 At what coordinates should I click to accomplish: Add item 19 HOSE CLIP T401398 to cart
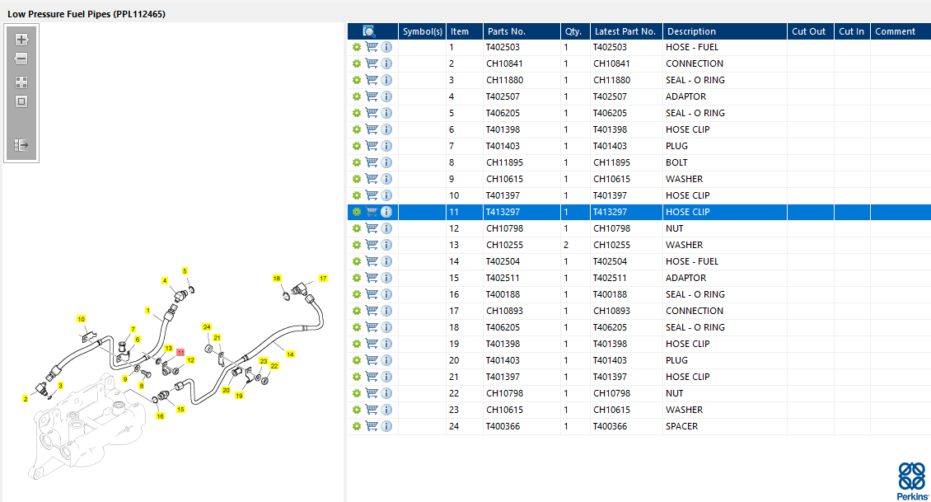click(x=372, y=344)
